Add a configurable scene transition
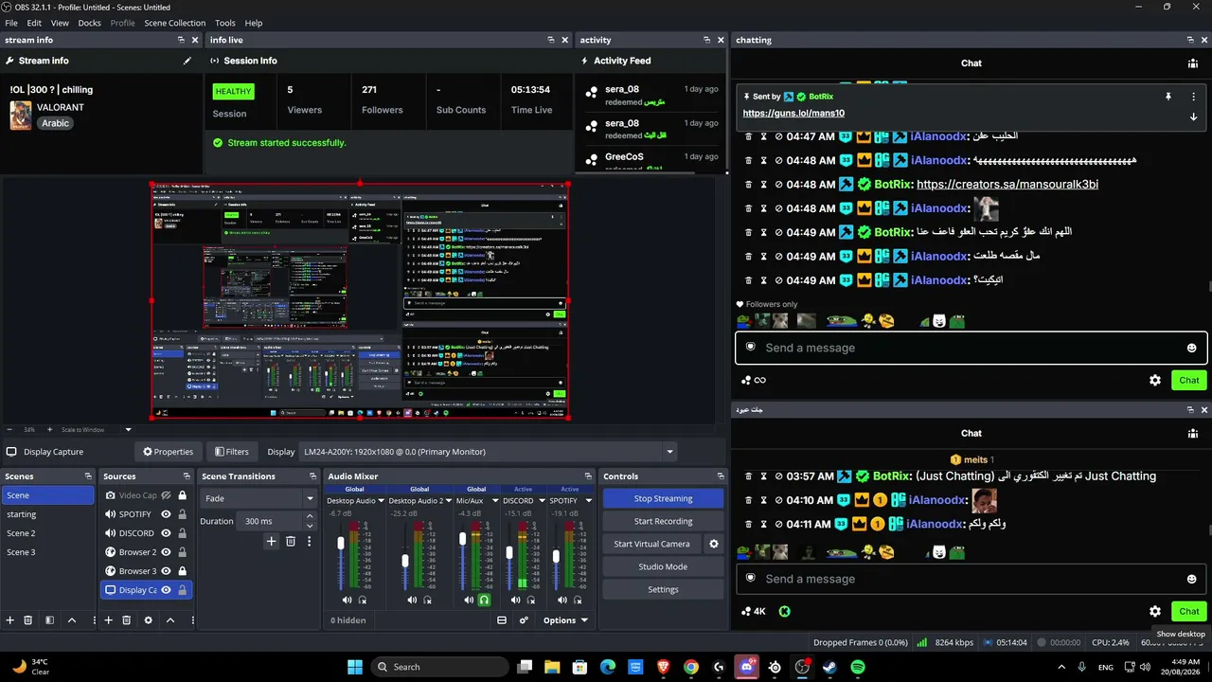 (x=271, y=541)
